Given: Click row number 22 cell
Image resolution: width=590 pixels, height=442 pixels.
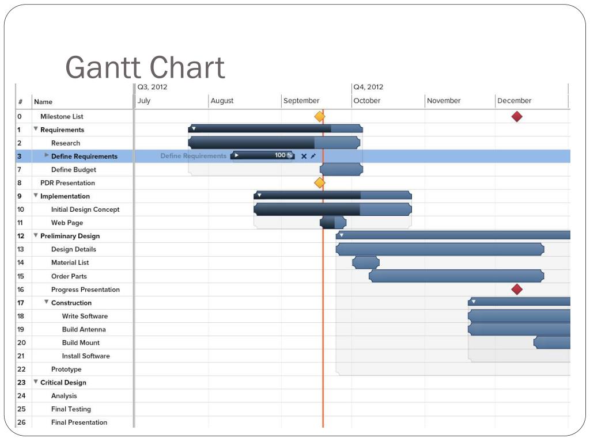Looking at the screenshot, I should click(22, 369).
